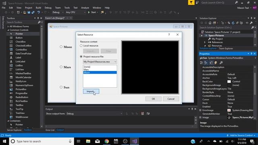258x145 pixels.
Task: Click the Windows Start button
Action: coord(4,141)
